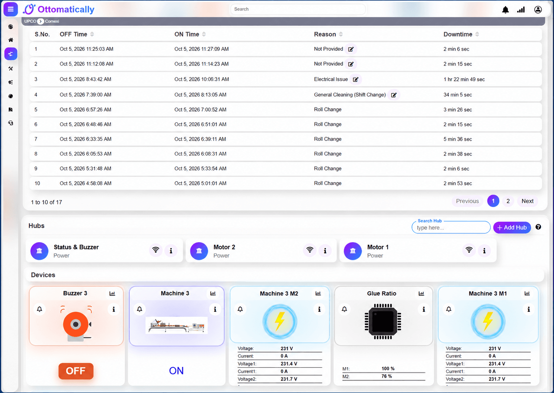Screen dimensions: 554x393
Task: Open the notifications bell in the header
Action: (x=505, y=10)
